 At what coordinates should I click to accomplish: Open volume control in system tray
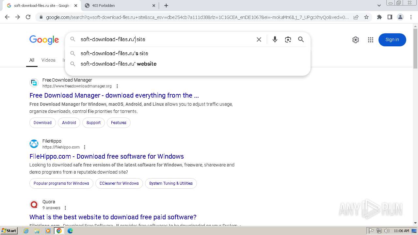(387, 231)
